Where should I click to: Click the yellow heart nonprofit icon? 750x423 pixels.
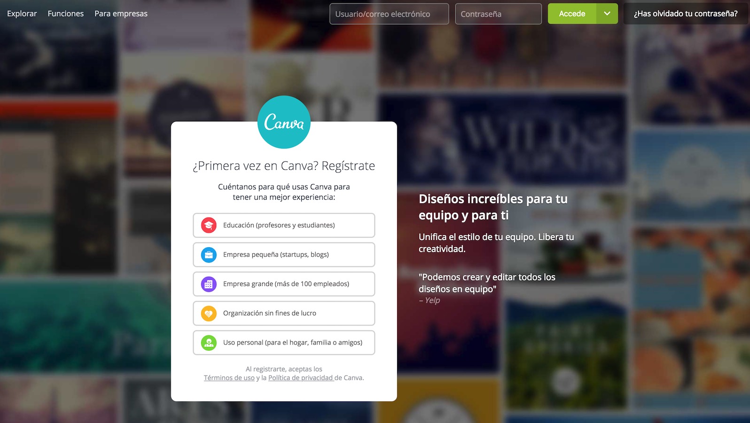(x=209, y=313)
